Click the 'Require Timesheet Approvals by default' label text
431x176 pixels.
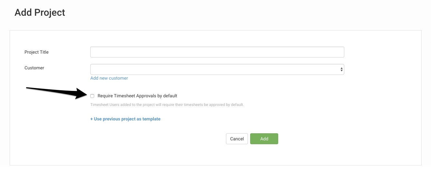click(x=137, y=96)
